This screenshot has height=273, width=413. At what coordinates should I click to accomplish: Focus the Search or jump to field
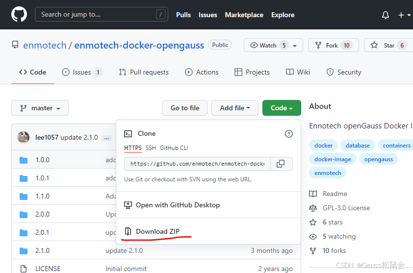[x=102, y=14]
